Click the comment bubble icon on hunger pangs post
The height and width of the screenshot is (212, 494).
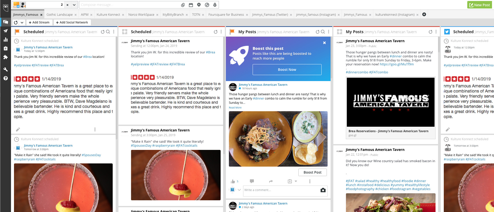(x=252, y=181)
